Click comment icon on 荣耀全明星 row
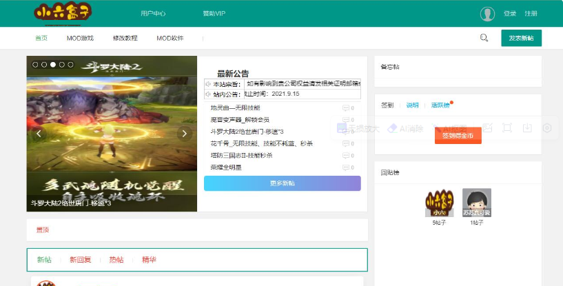 (x=346, y=167)
